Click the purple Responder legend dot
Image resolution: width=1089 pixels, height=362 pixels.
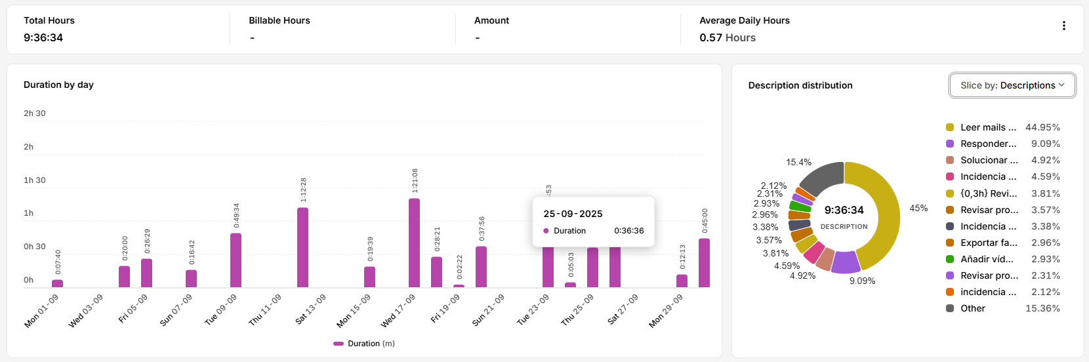click(950, 144)
